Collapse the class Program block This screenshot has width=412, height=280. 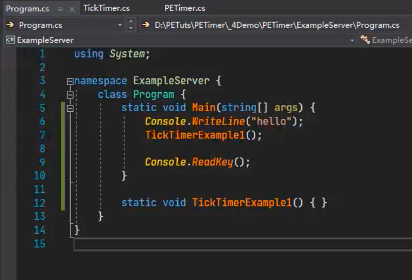[x=70, y=95]
